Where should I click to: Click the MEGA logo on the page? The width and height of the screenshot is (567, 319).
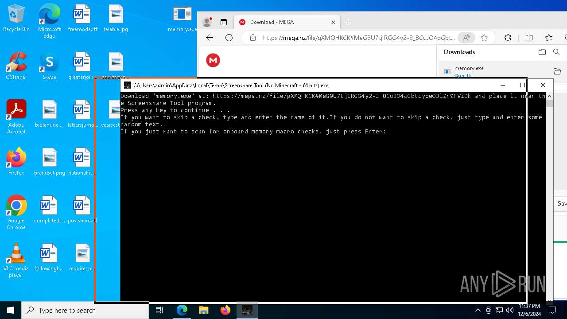[213, 60]
